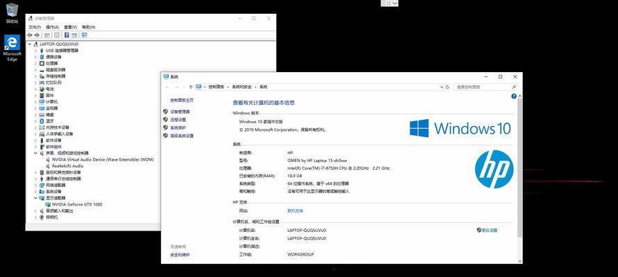This screenshot has height=277, width=618.
Task: Click the processor text Intel(R) Core(TM) i7-8750H
Action: [339, 168]
